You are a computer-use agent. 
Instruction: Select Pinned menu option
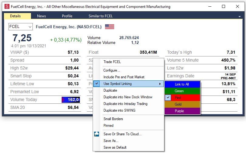tap(129, 126)
